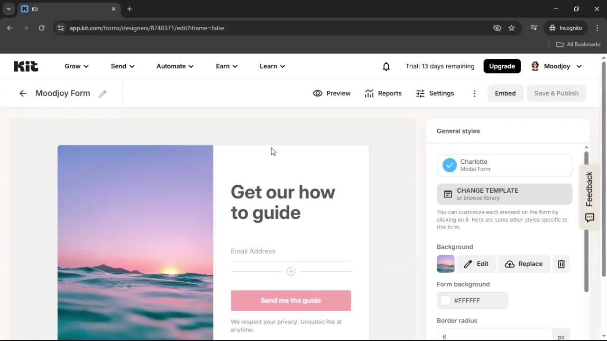Add a new form field with plus icon
Viewport: 607px width, 341px height.
pyautogui.click(x=291, y=271)
